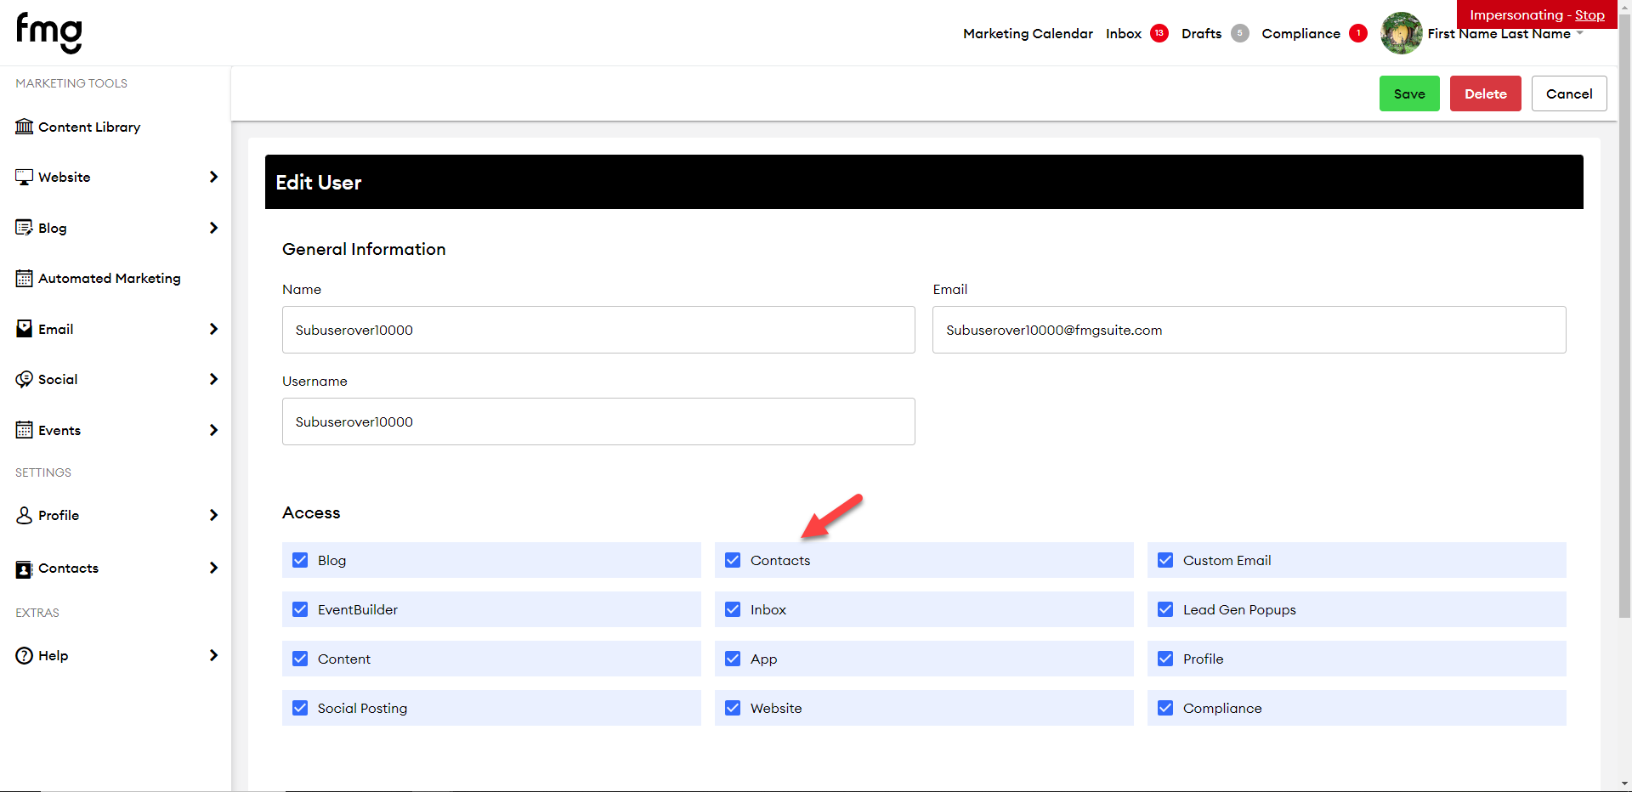1632x792 pixels.
Task: Open Marketing Calendar in top navigation
Action: 1028,33
